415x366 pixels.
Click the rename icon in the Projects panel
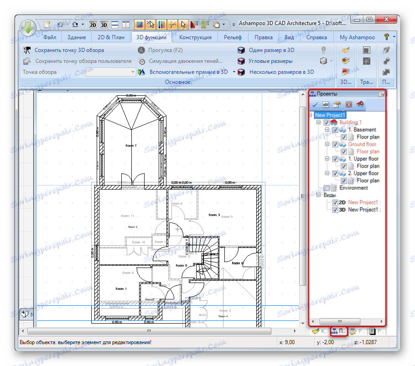[x=326, y=104]
